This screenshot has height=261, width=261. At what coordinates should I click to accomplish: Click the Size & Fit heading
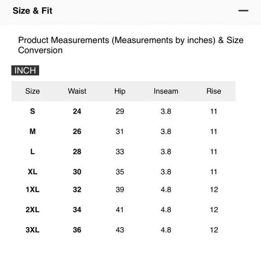tap(32, 11)
